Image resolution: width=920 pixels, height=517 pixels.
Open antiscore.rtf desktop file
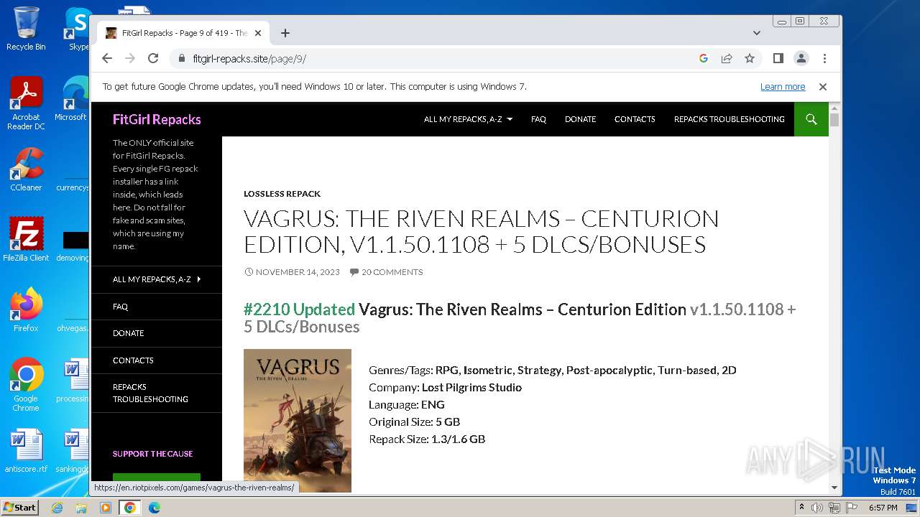click(26, 451)
